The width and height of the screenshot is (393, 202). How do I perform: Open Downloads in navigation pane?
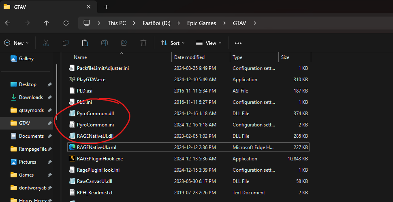pyautogui.click(x=31, y=97)
